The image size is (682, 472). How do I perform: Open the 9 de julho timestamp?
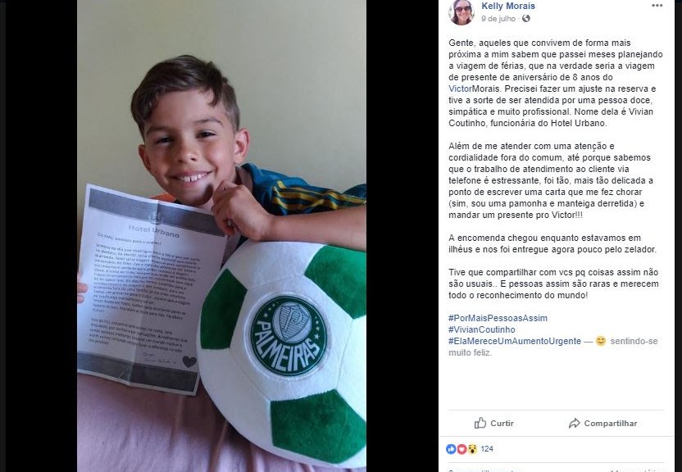coord(498,19)
